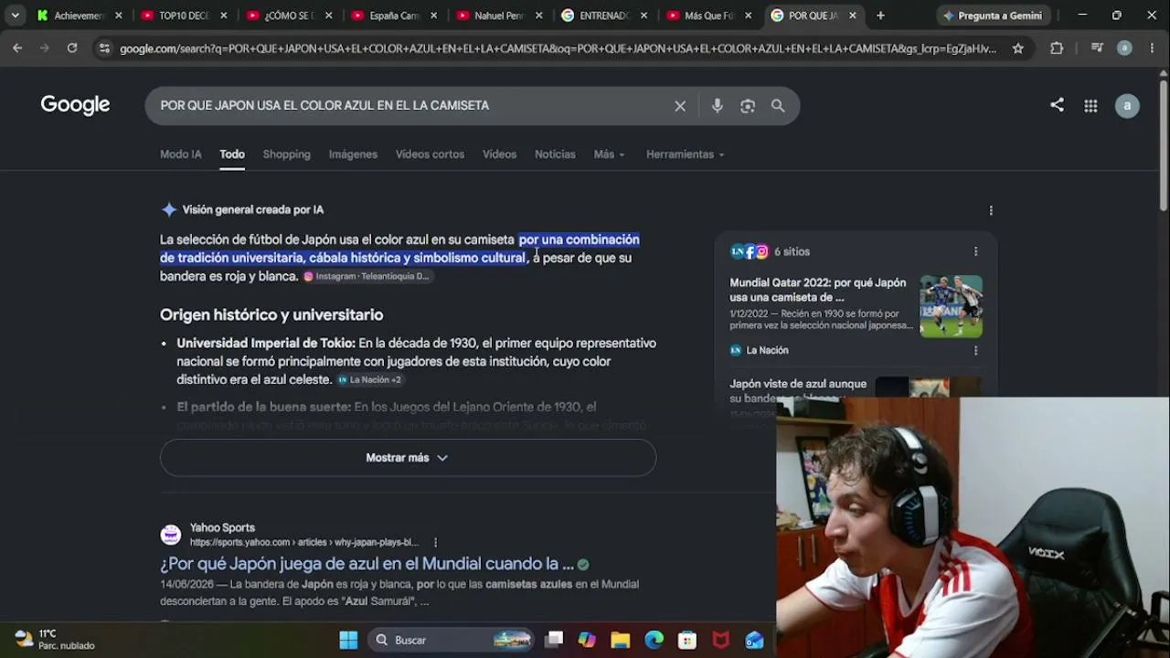Select the Origen histórico y universitario heading
Image resolution: width=1170 pixels, height=658 pixels.
(x=271, y=315)
